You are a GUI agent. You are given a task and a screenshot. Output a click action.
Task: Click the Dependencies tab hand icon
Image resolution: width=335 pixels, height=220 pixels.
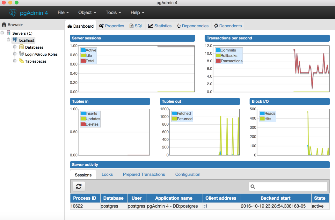tap(178, 26)
